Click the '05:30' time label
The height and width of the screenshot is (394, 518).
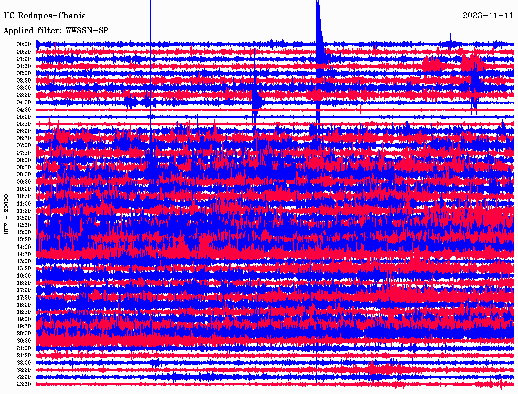pos(24,124)
